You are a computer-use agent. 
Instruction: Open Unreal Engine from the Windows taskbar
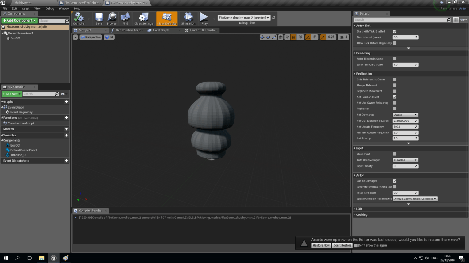click(x=54, y=258)
